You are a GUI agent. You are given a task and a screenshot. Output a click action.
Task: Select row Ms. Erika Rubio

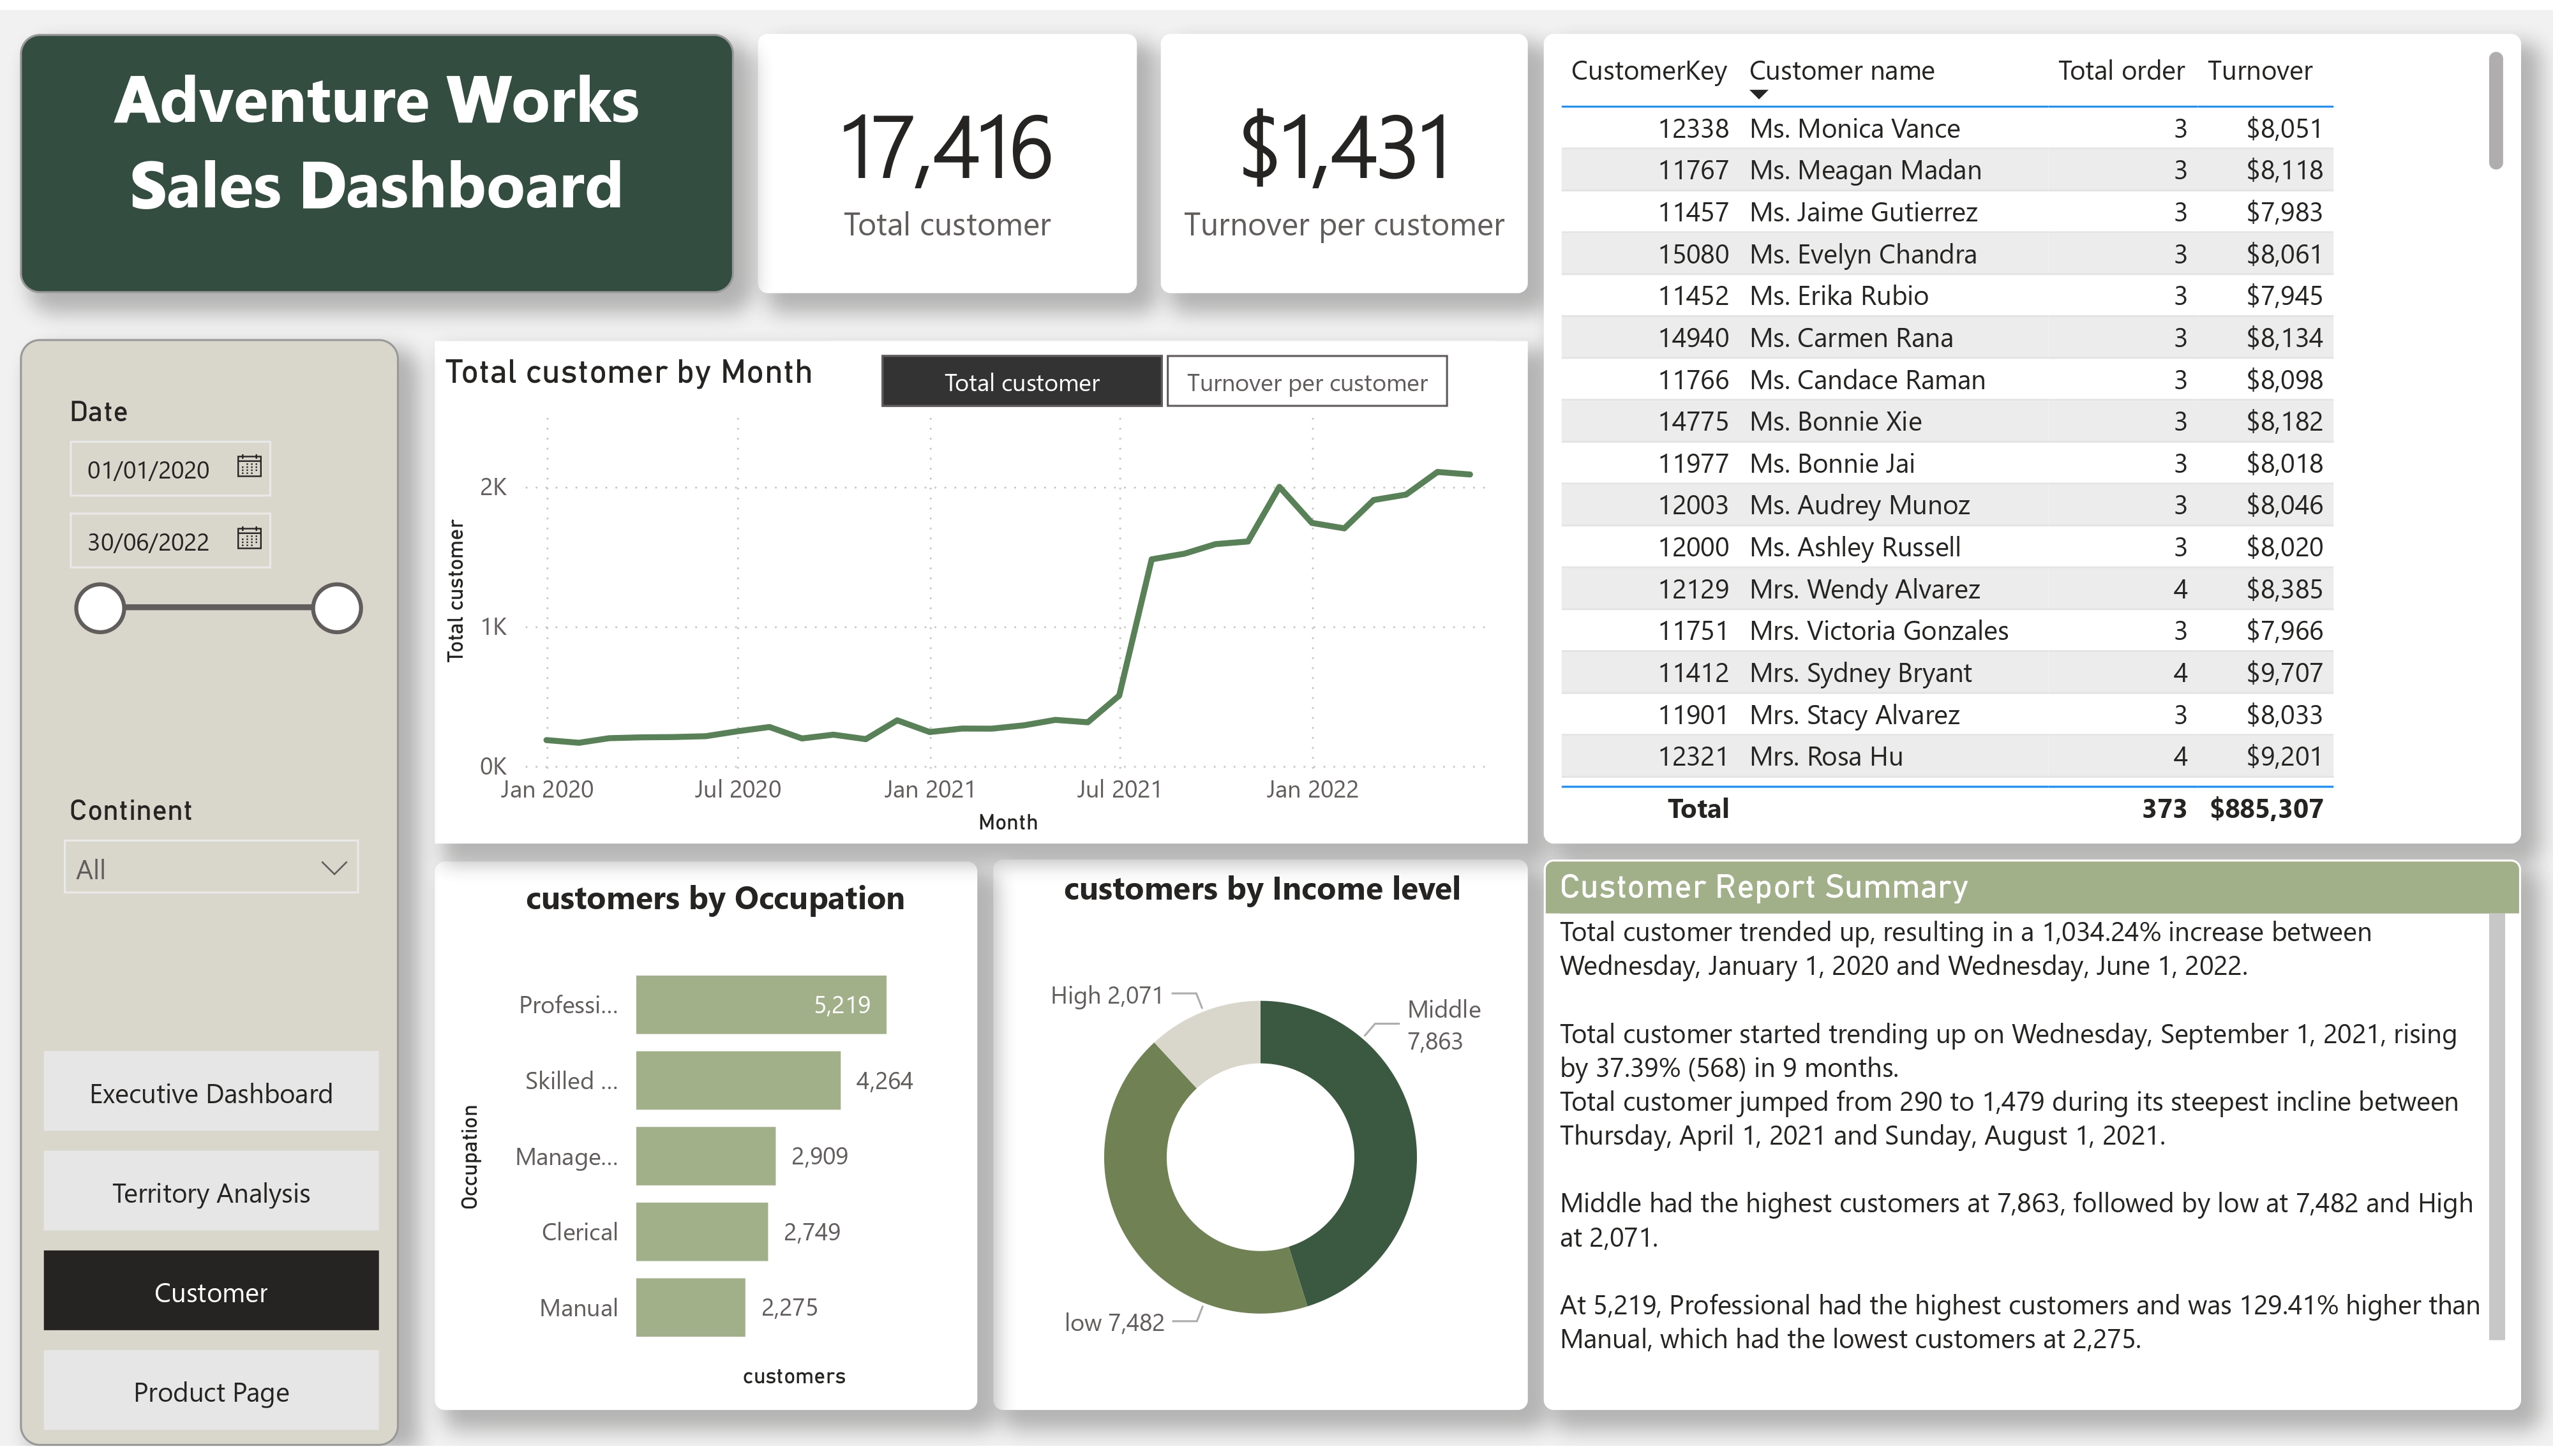coord(1946,296)
